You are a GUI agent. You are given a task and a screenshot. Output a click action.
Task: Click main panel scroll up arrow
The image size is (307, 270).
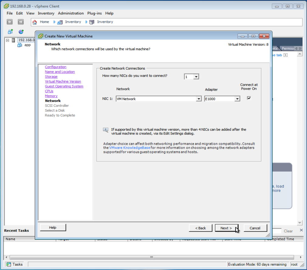[300, 54]
